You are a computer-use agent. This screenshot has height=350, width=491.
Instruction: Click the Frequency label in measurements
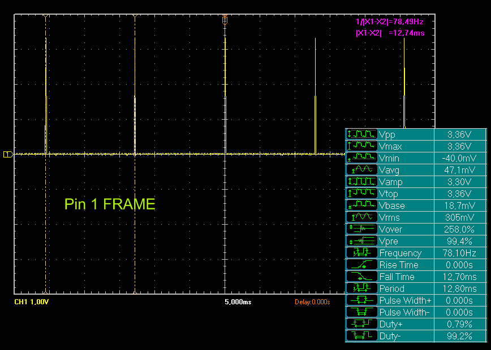pos(400,253)
